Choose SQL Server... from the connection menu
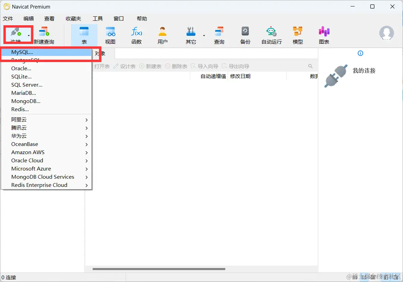 [x=46, y=85]
